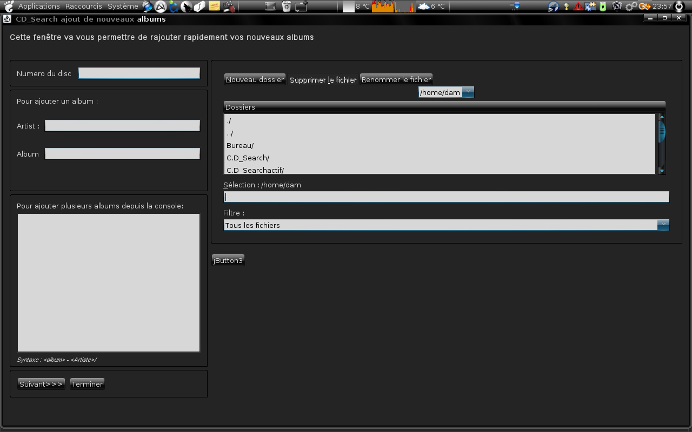Click the "Suivant>>>" button
Image resolution: width=692 pixels, height=432 pixels.
click(x=41, y=383)
